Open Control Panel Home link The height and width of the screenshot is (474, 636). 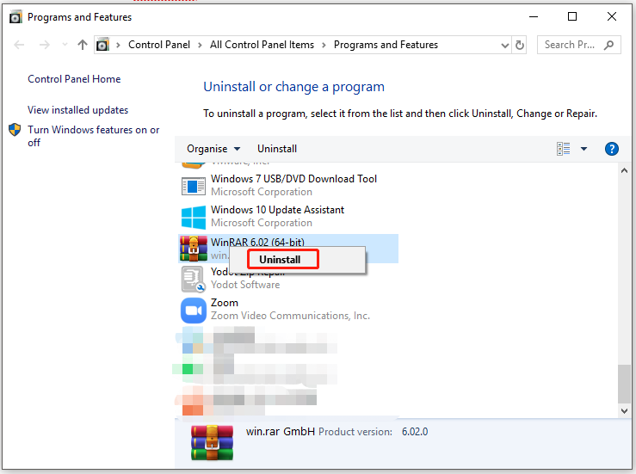pos(74,79)
